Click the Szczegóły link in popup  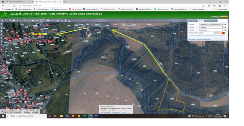click(116, 113)
